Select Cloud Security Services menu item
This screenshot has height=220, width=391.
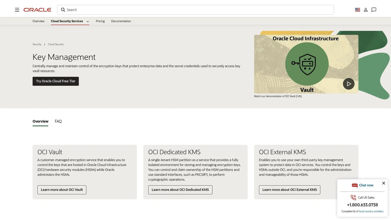67,21
